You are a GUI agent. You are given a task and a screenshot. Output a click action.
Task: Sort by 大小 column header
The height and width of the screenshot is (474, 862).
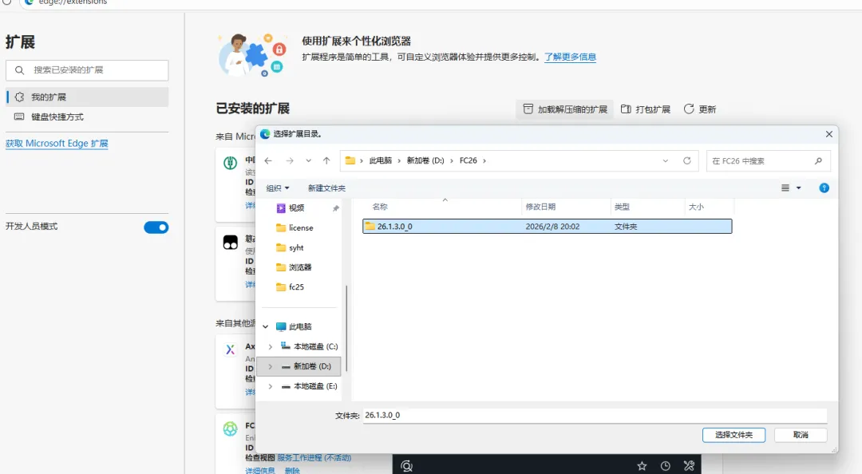coord(696,207)
